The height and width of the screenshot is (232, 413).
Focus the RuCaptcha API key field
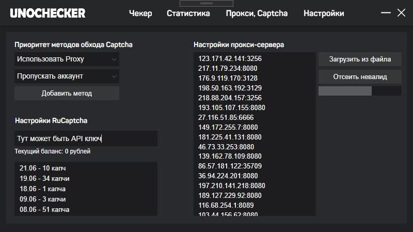(86, 138)
